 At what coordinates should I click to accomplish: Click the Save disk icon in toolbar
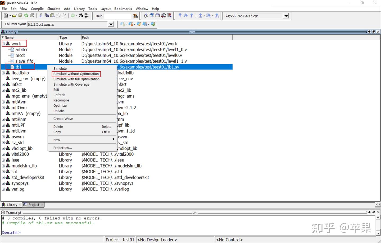tap(20, 16)
